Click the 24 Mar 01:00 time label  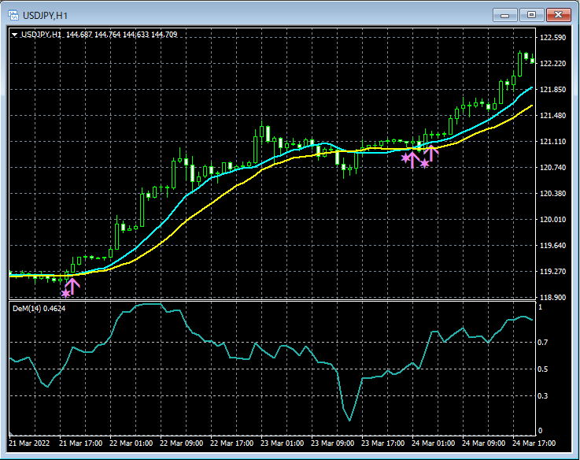[x=433, y=443]
